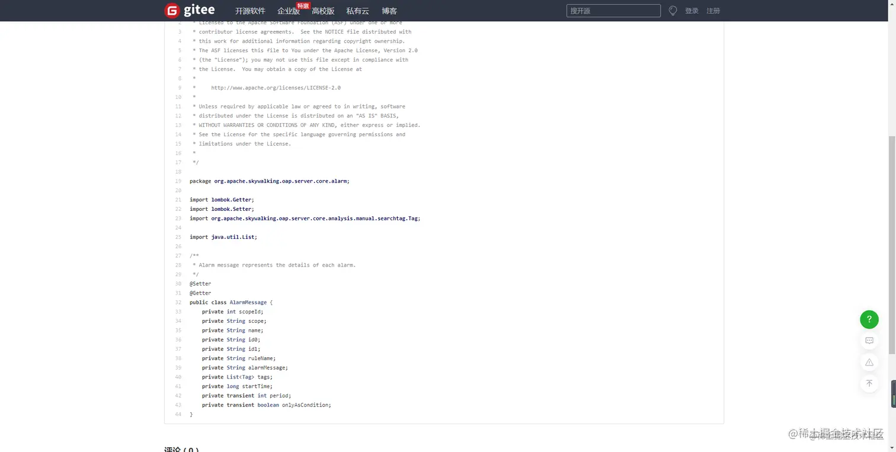Screen dimensions: 896x452
Task: Focus the 搜开源 search field
Action: tap(613, 11)
